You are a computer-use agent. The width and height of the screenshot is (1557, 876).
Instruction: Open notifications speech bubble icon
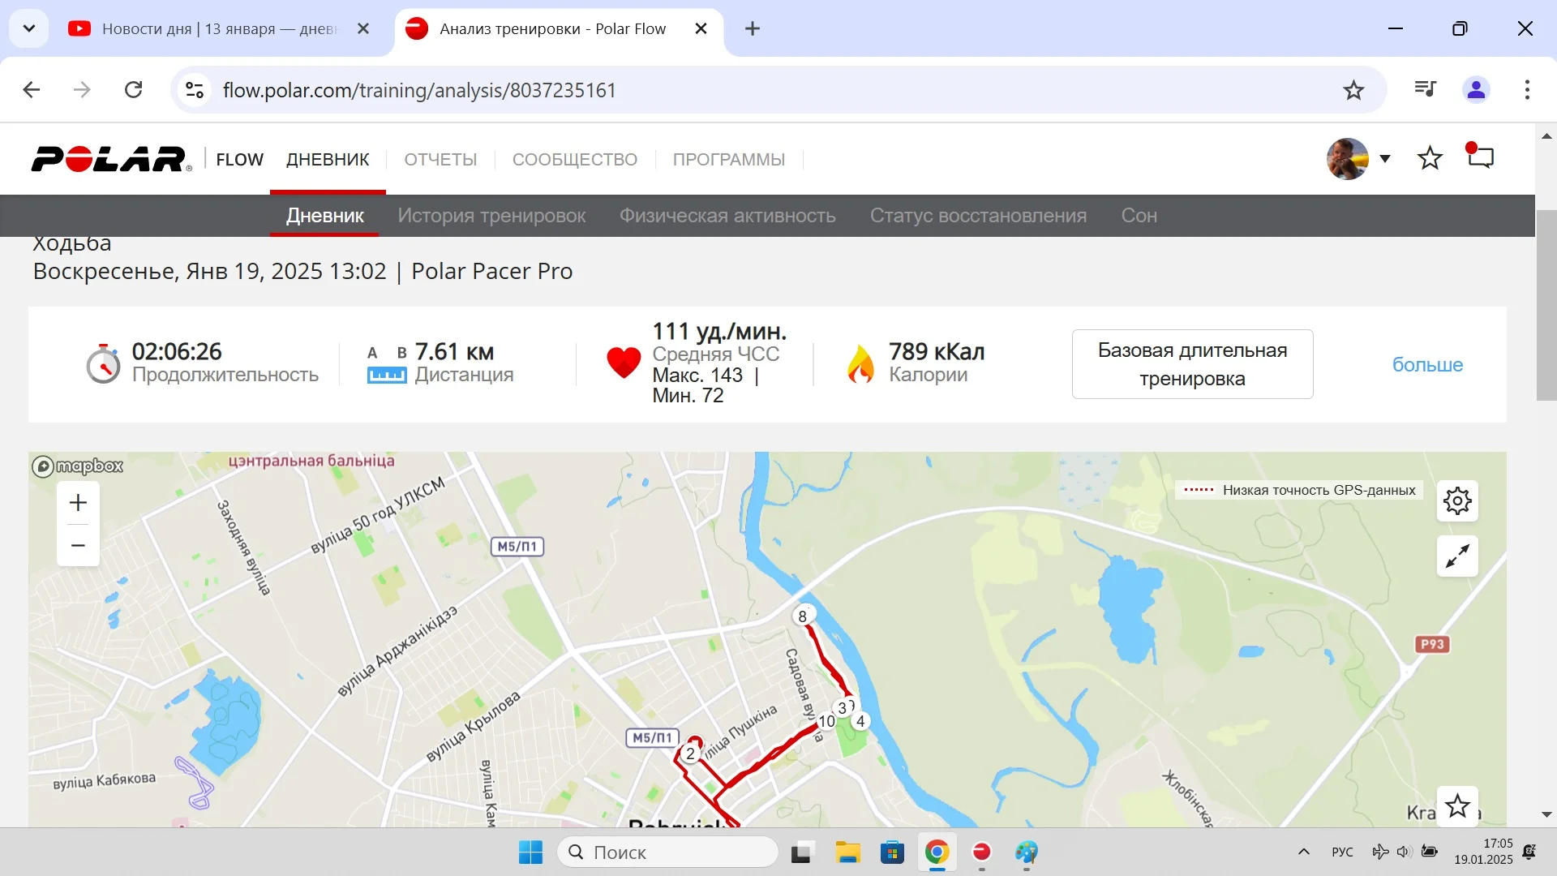1481,157
